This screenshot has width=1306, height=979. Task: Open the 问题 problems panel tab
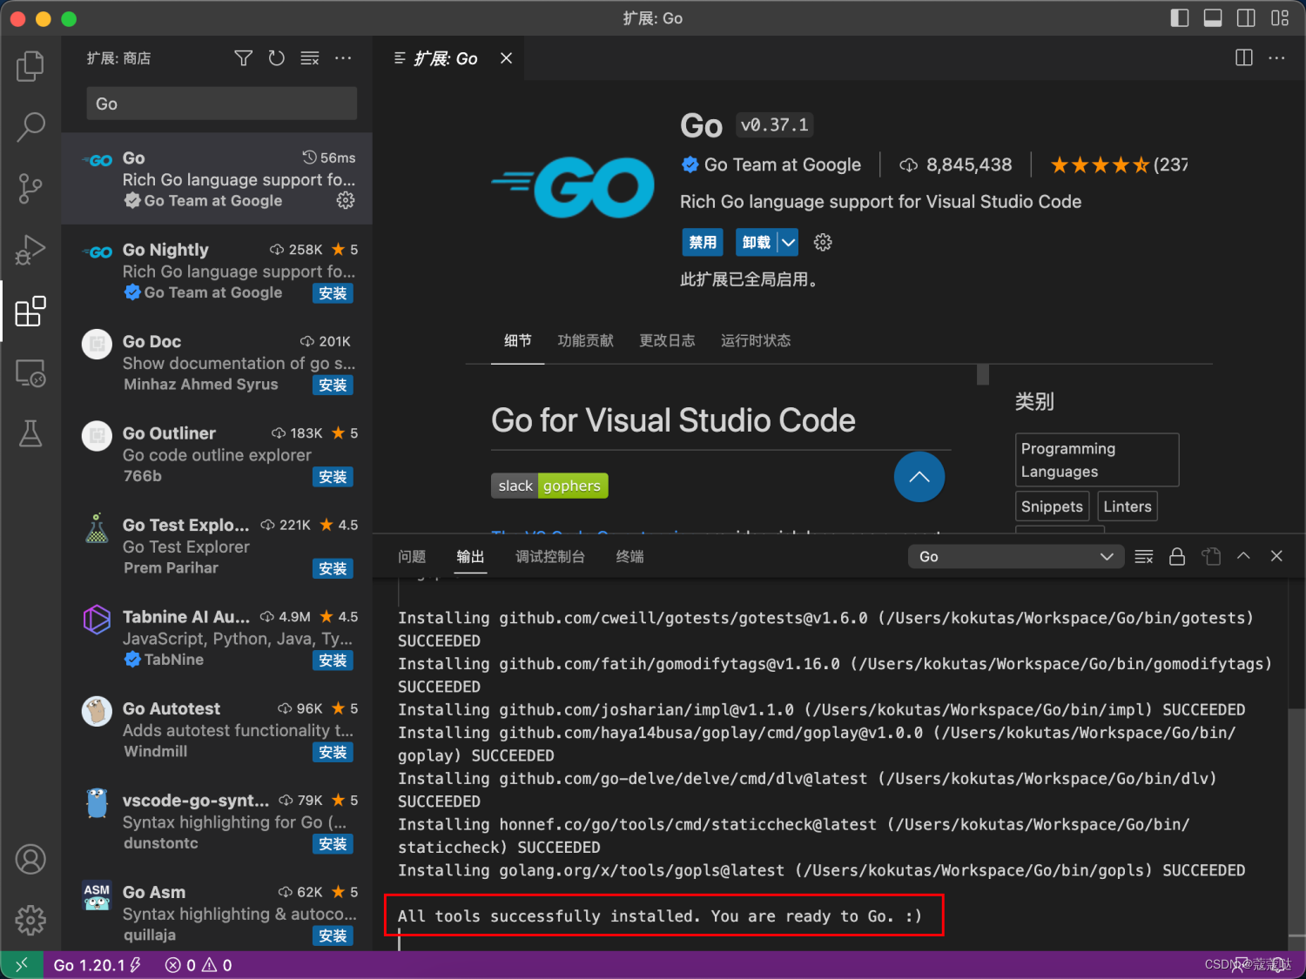click(412, 557)
